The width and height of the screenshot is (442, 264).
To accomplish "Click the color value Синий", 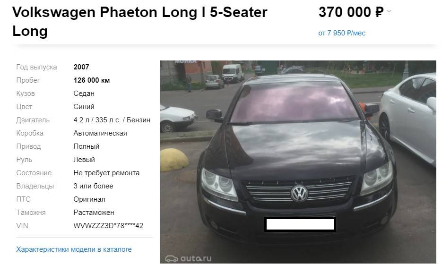I will 84,107.
